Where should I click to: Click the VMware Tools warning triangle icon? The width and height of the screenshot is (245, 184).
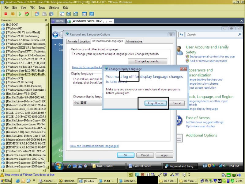pos(2,175)
